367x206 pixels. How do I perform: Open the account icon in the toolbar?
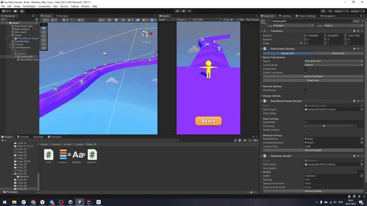coord(4,11)
